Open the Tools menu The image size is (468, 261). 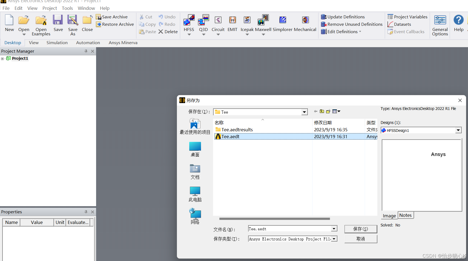pos(67,8)
